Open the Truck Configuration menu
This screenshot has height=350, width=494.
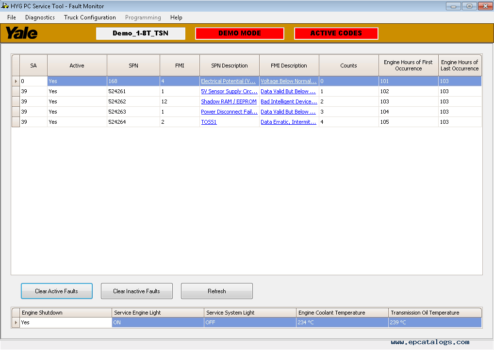[90, 17]
